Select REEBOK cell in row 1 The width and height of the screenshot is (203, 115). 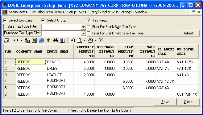31,62
